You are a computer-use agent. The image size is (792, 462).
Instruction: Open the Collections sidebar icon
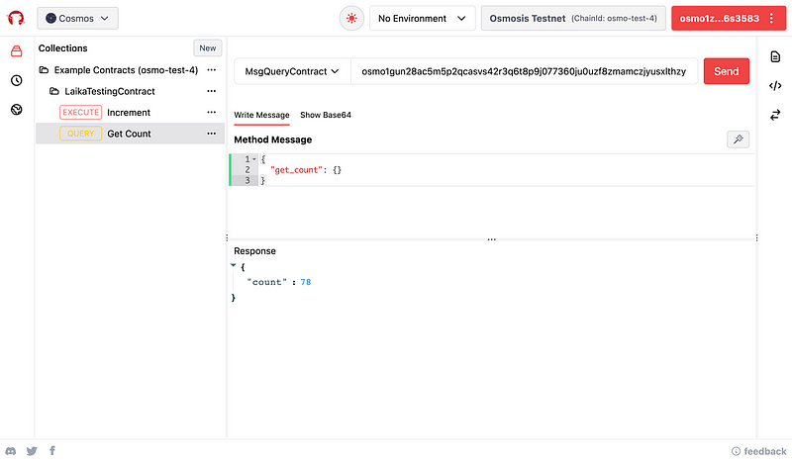[x=17, y=51]
